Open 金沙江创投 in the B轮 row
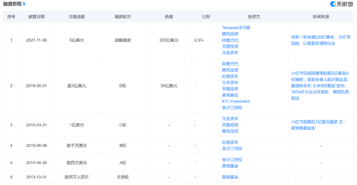Viewport: 357px width, 185px height. pyautogui.click(x=232, y=148)
